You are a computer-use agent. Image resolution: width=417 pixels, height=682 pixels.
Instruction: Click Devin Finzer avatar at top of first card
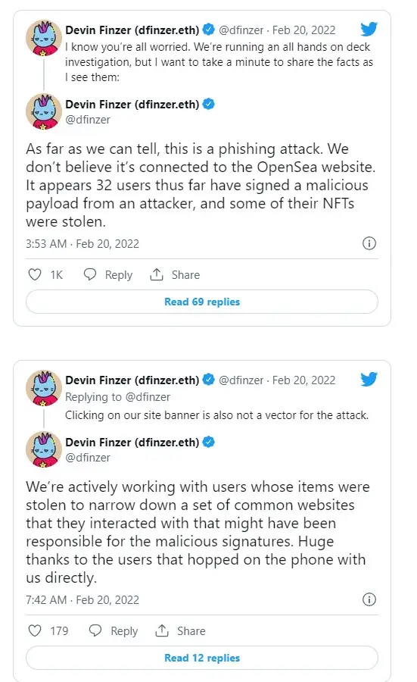click(44, 39)
